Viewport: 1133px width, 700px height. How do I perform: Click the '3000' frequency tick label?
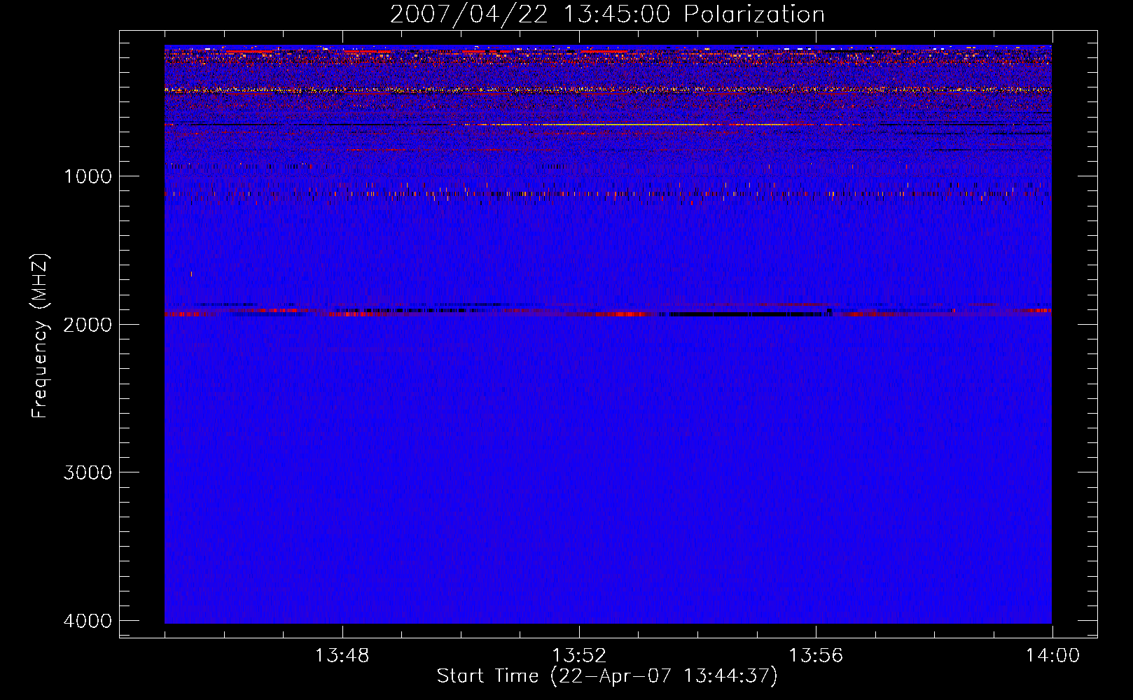pyautogui.click(x=88, y=472)
